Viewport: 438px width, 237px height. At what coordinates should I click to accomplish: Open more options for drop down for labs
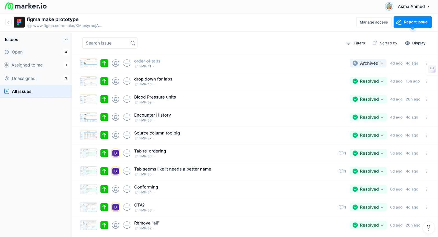click(x=427, y=81)
